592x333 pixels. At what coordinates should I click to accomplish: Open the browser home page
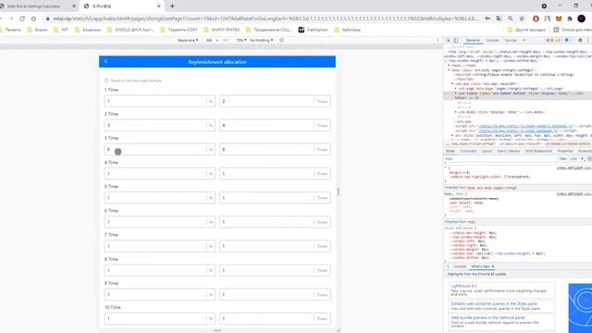33,18
